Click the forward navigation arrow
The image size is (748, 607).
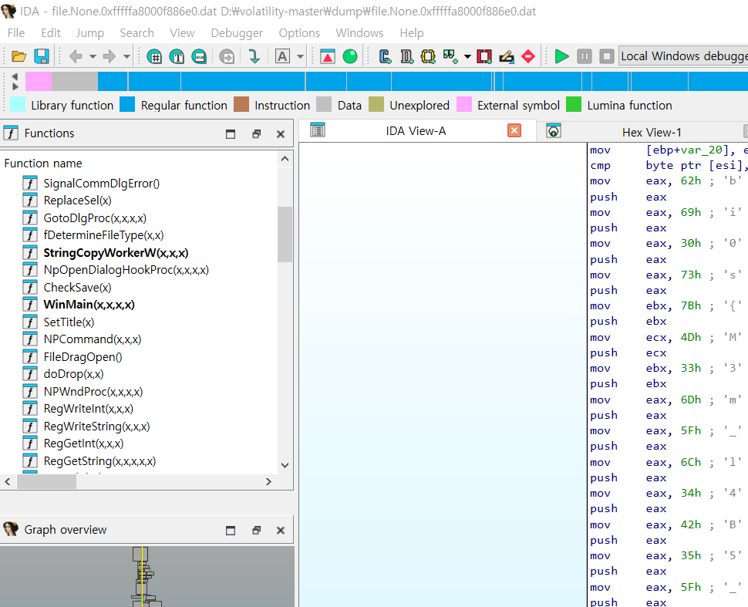coord(110,56)
